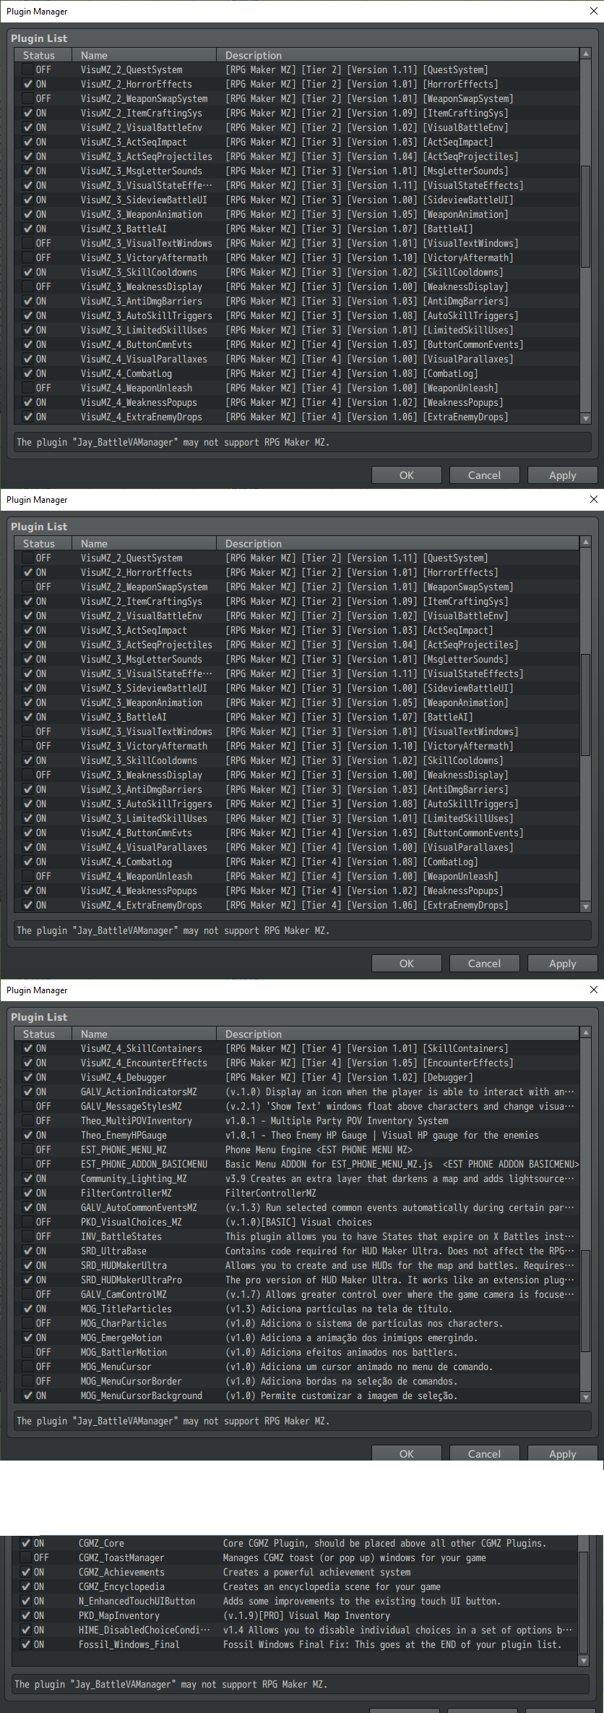The width and height of the screenshot is (604, 1713).
Task: Check the MOG_CharParticles status box
Action: point(27,1323)
